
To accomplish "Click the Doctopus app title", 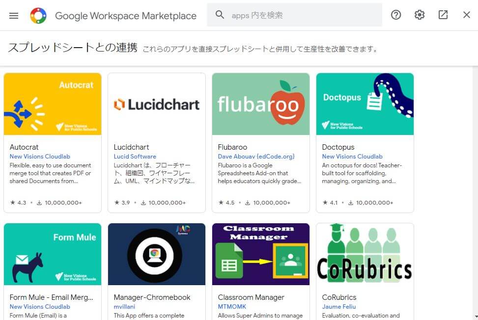I will [x=338, y=147].
